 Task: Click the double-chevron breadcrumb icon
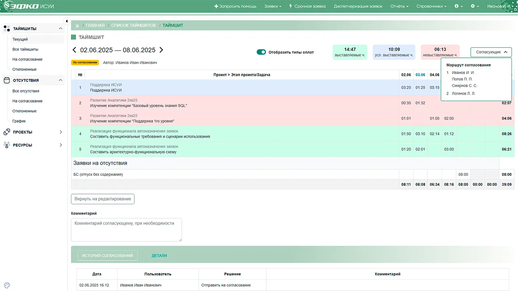pos(77,25)
